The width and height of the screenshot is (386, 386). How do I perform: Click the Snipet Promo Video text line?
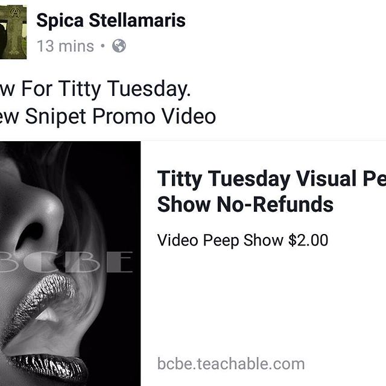108,116
